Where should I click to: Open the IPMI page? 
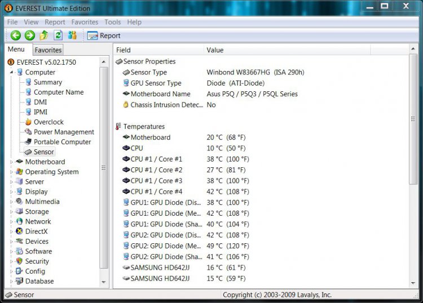[x=41, y=112]
